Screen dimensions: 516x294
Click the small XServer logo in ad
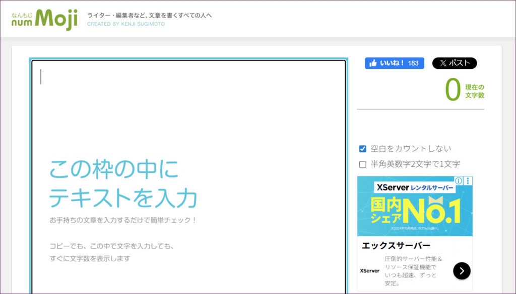click(x=370, y=271)
